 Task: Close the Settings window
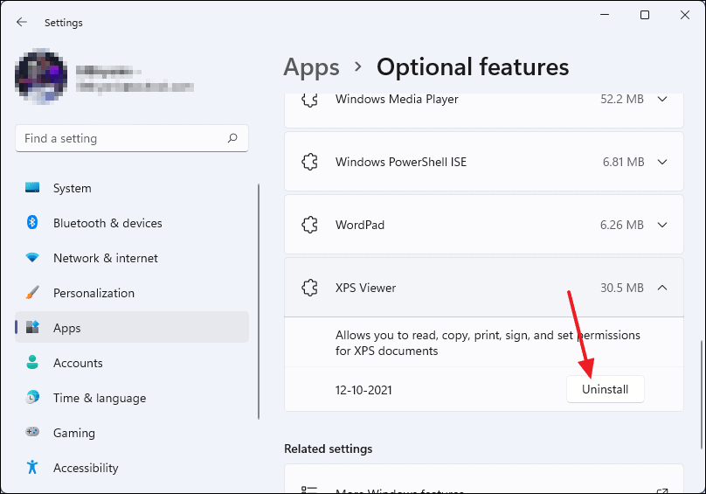pos(685,15)
